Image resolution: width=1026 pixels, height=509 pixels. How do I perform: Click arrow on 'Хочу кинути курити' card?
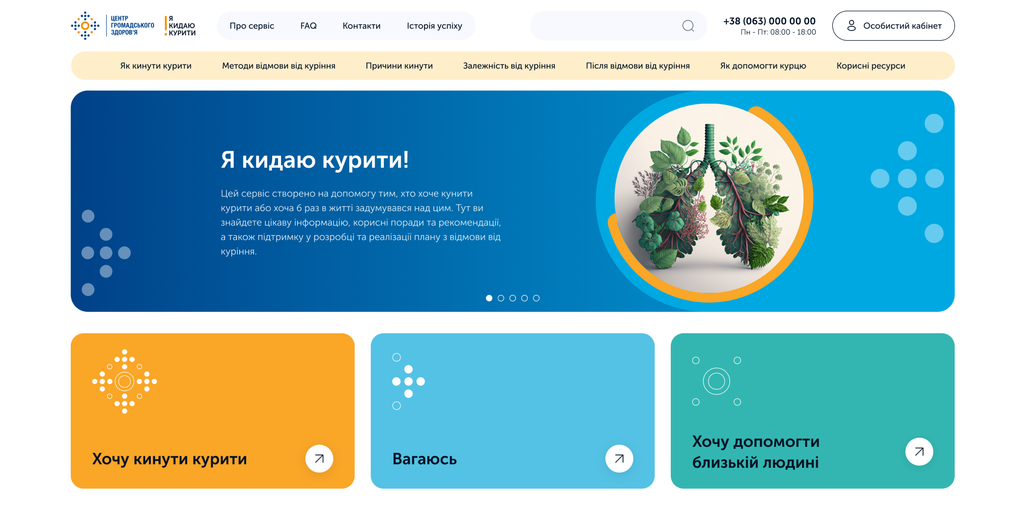(x=319, y=458)
